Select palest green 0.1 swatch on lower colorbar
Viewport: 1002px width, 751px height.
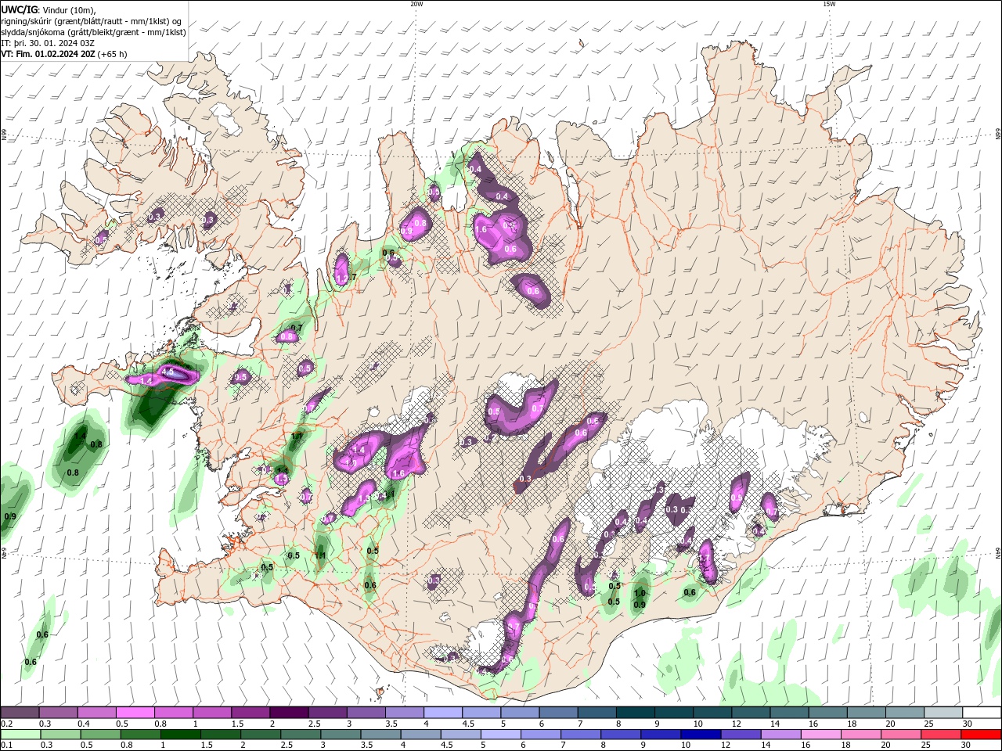click(20, 735)
